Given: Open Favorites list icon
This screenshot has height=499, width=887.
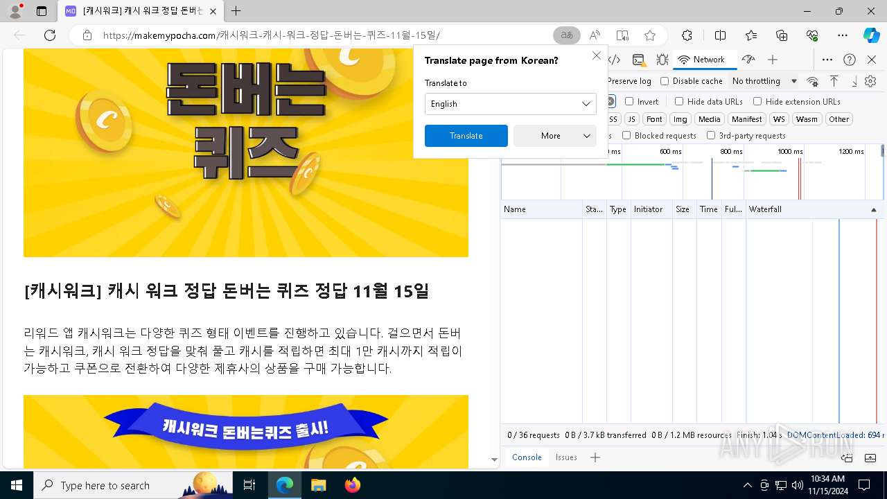Looking at the screenshot, I should click(x=751, y=35).
